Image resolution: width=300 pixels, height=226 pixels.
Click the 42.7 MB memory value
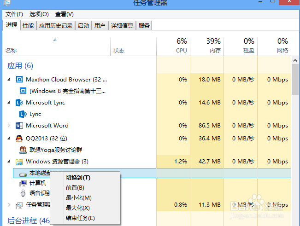tap(210, 162)
